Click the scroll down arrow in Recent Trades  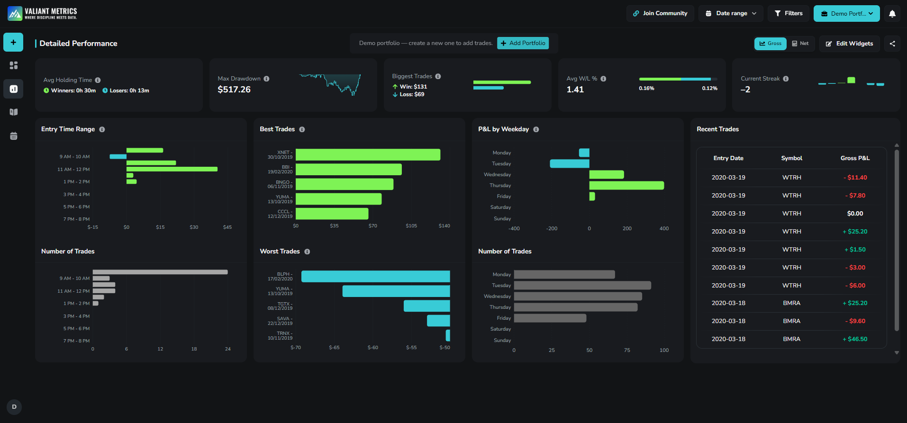tap(897, 352)
